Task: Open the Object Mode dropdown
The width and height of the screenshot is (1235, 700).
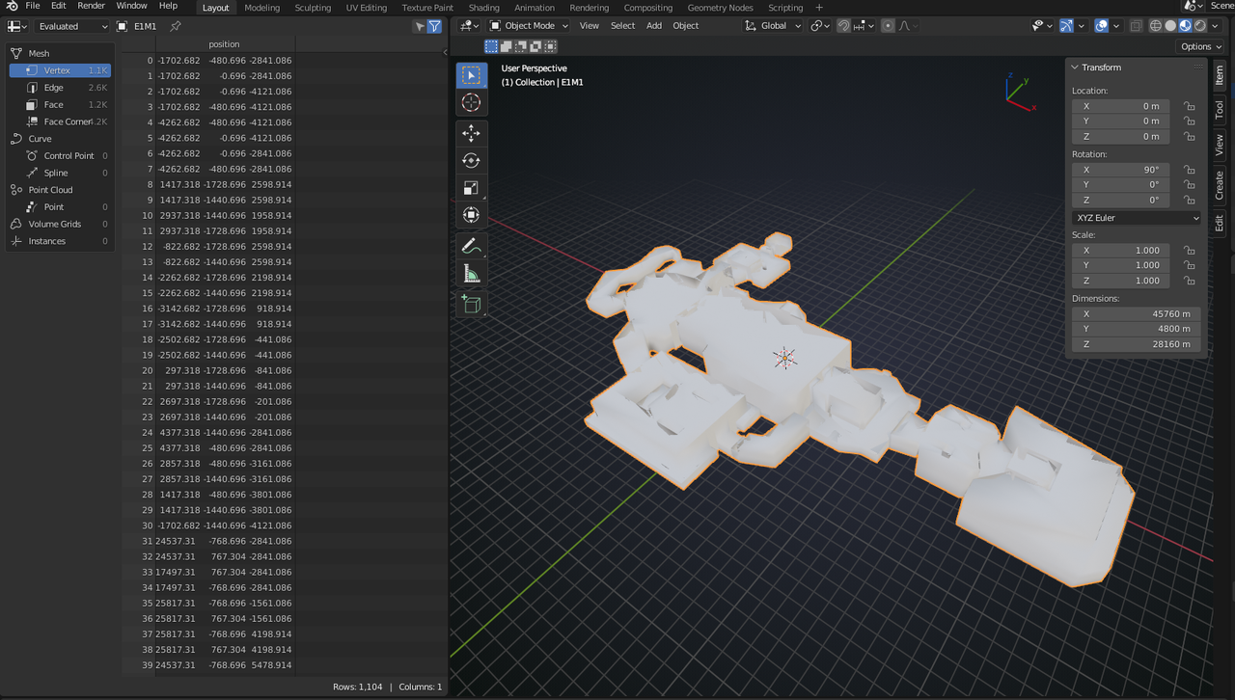Action: coord(529,26)
